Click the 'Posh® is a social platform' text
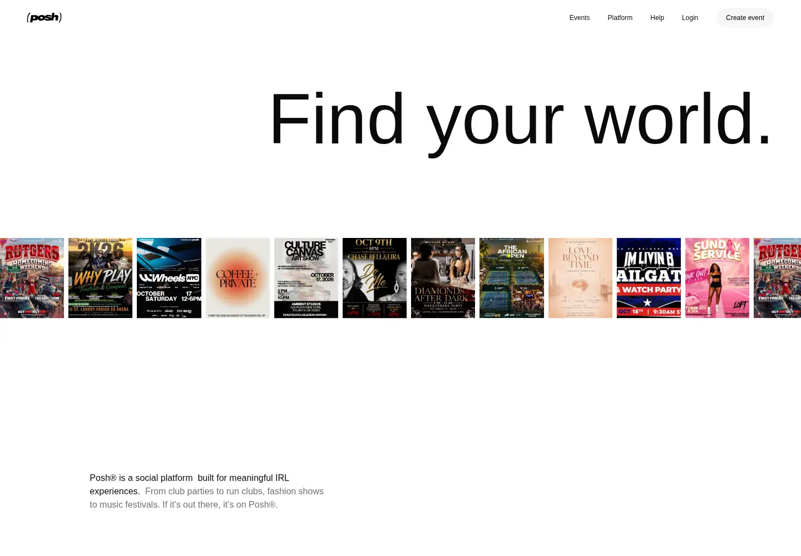The width and height of the screenshot is (801, 556). (141, 478)
